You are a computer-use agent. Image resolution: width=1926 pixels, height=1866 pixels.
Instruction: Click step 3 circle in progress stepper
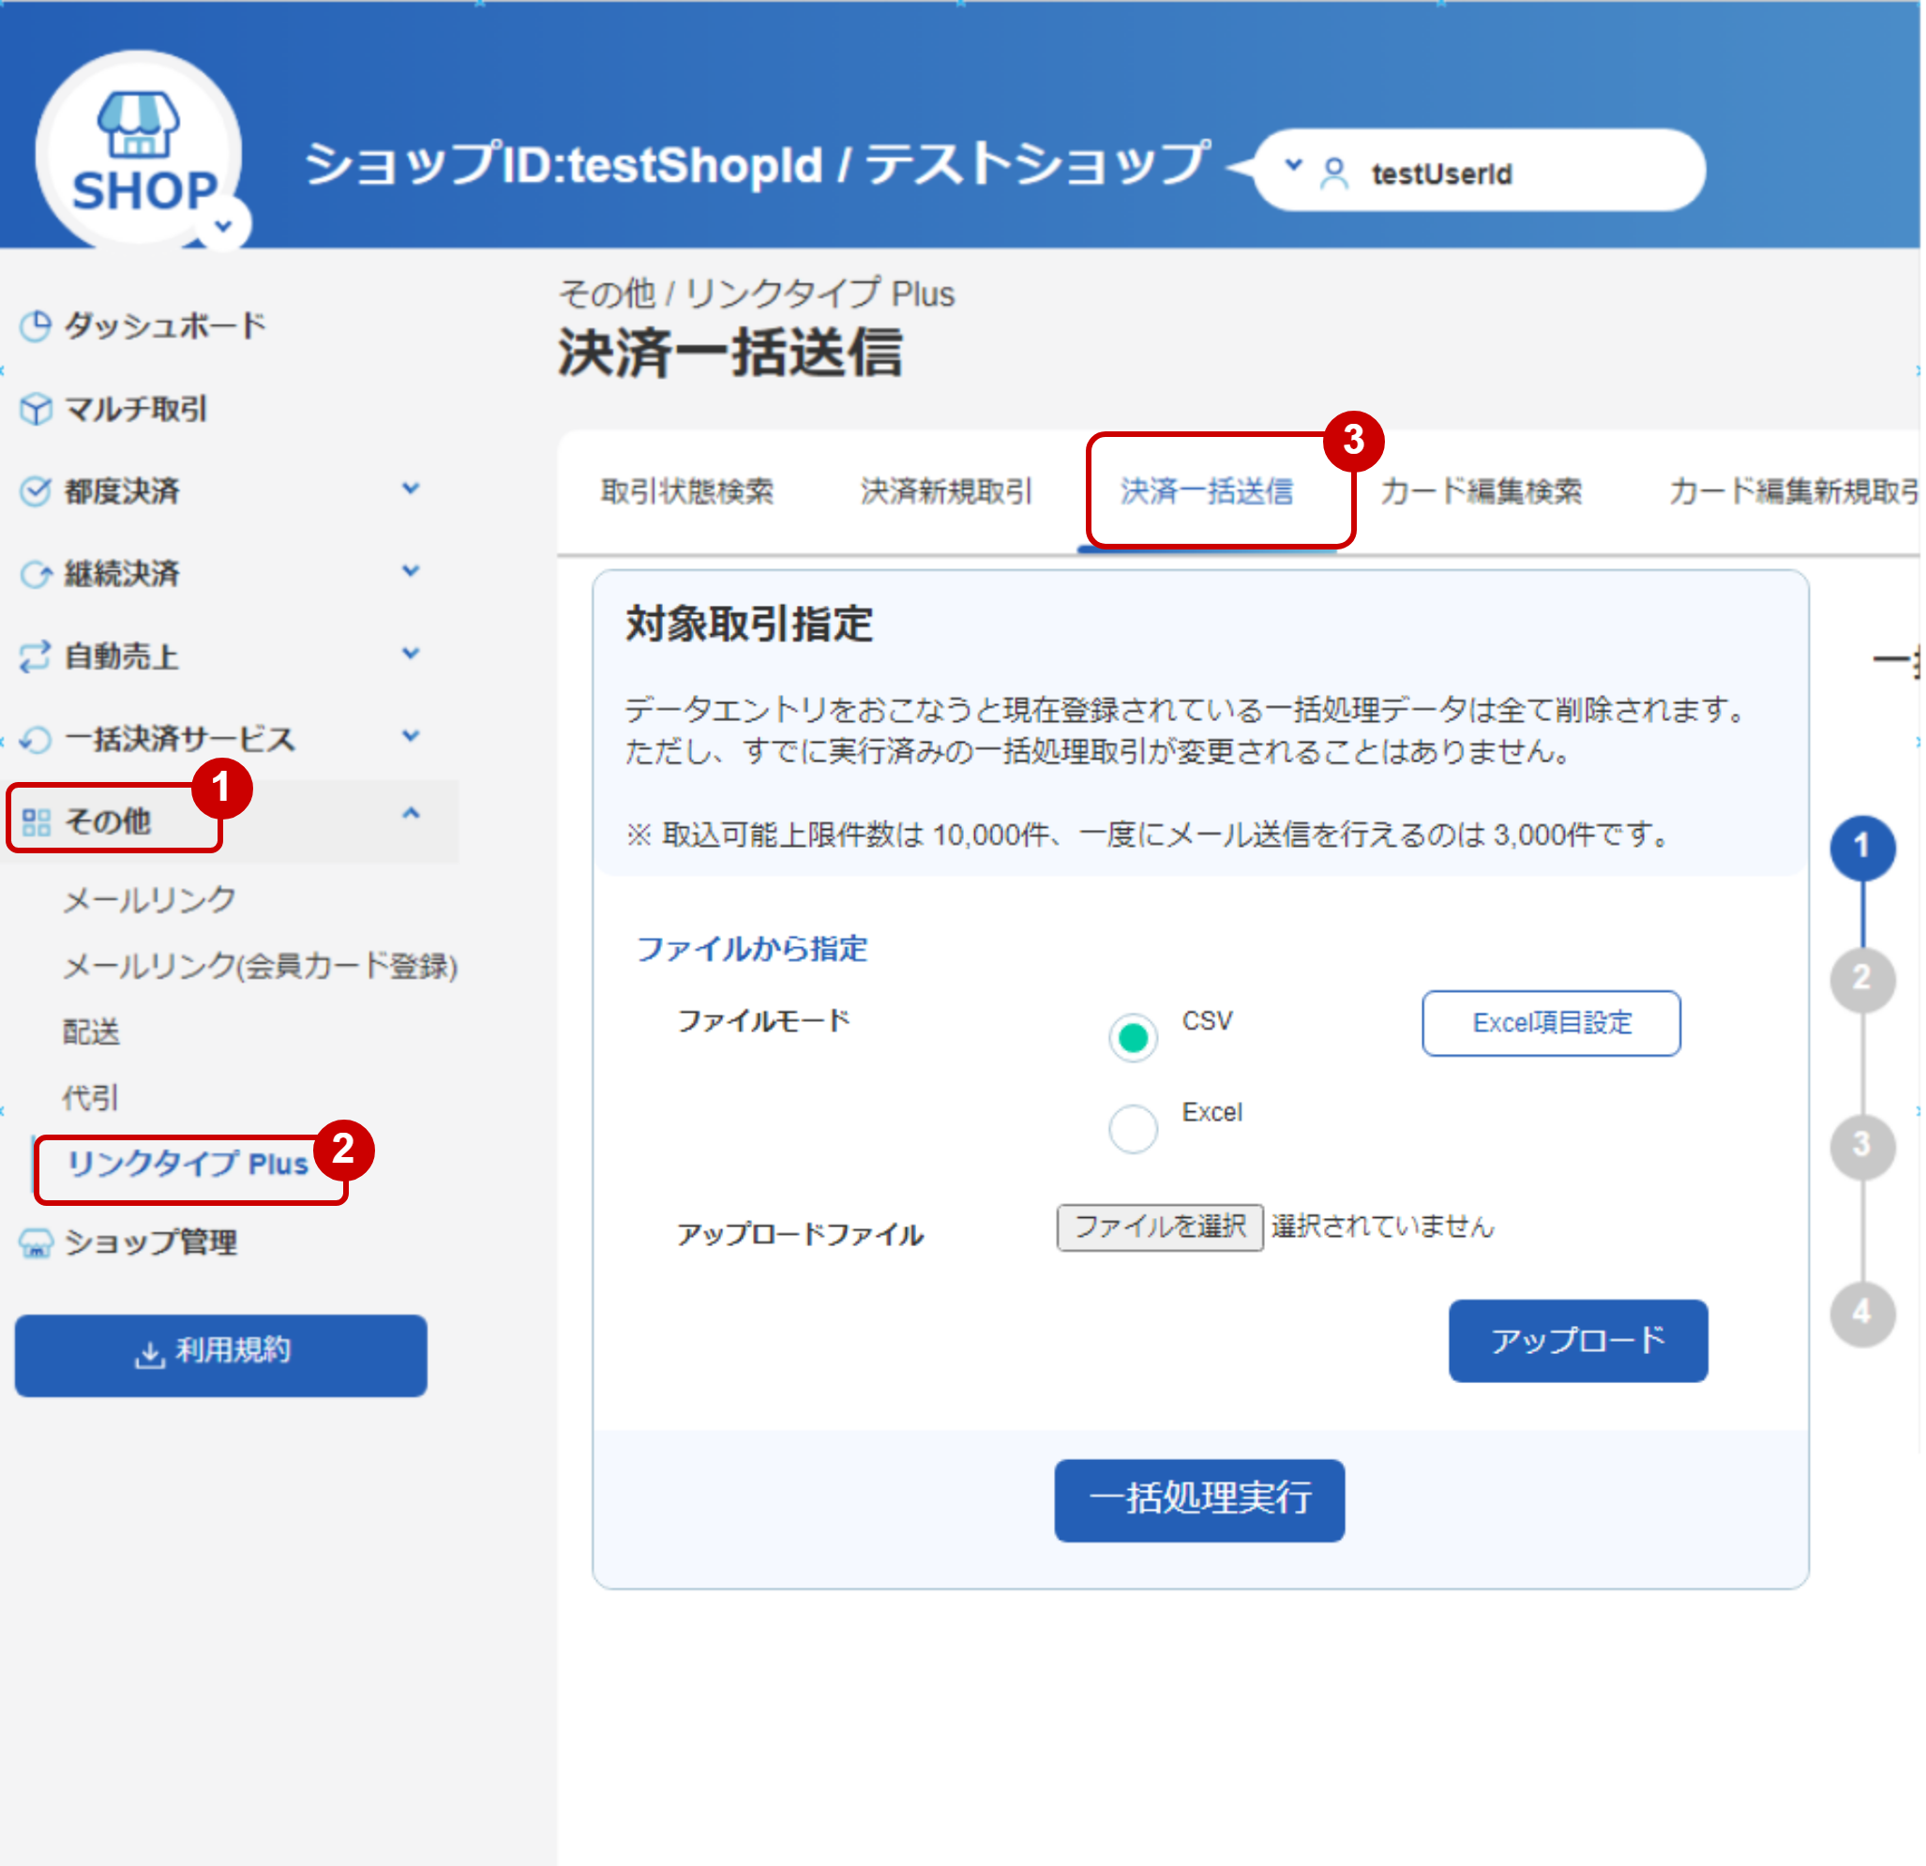pos(1862,1146)
